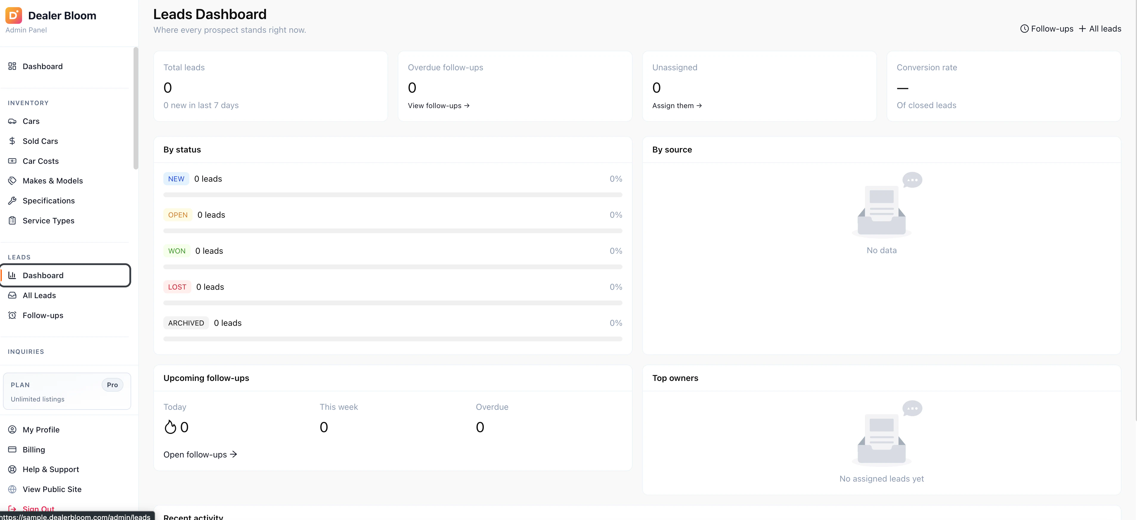Follow the View follow-ups link
The image size is (1137, 520).
tap(438, 105)
